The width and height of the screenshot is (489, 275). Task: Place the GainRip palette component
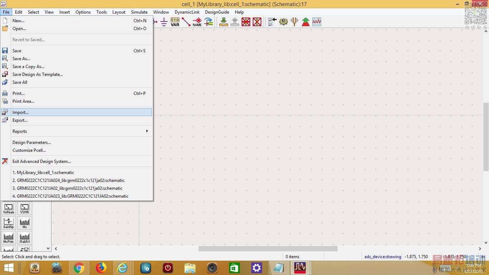tap(9, 223)
